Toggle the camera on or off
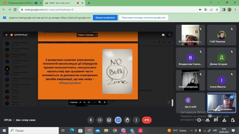Image resolution: width=239 pixels, height=134 pixels. pyautogui.click(x=100, y=120)
